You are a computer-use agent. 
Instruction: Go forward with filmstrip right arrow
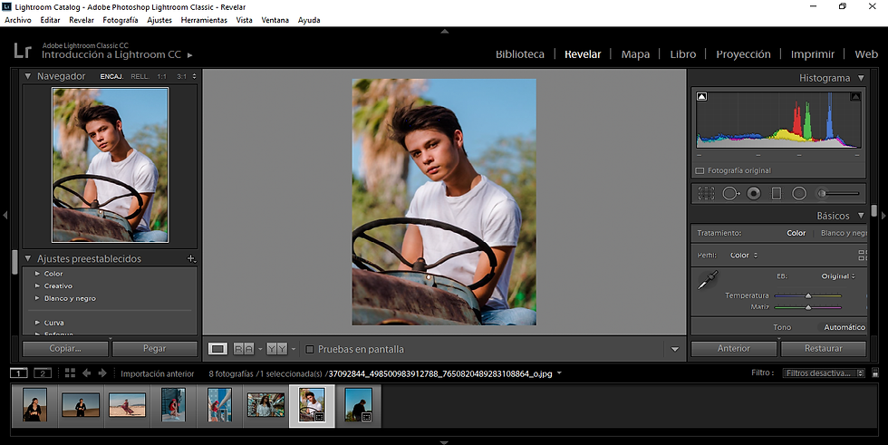pyautogui.click(x=102, y=373)
